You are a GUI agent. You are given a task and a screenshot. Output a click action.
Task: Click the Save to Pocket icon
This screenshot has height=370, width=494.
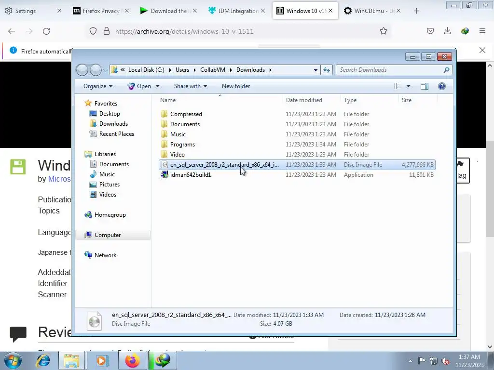point(430,31)
